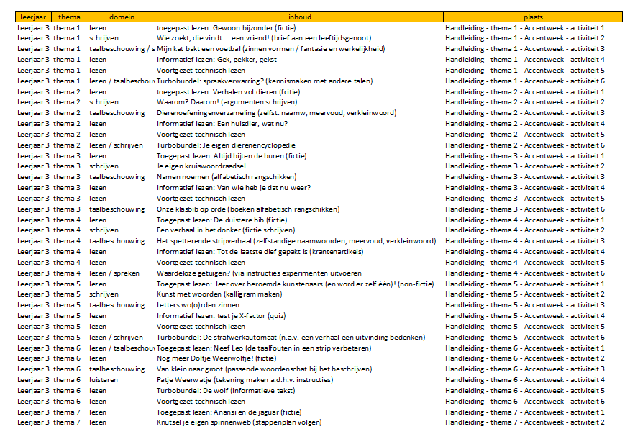Click 'Handleiding - thema 1 - Accentweek - activiteit 6'
The image size is (630, 434).
tap(525, 81)
